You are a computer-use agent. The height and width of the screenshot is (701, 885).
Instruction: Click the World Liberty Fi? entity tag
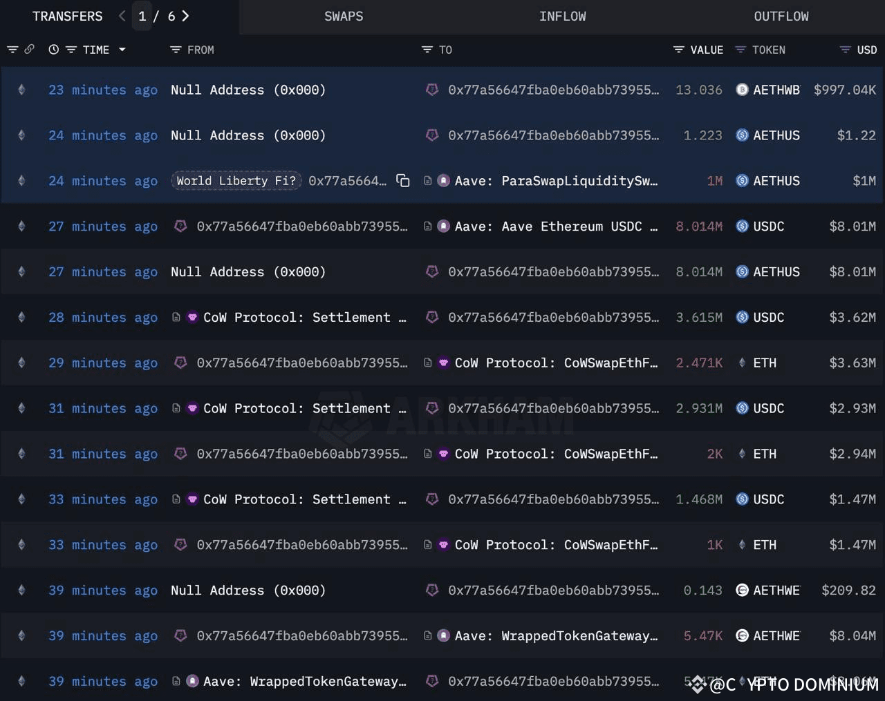point(236,181)
